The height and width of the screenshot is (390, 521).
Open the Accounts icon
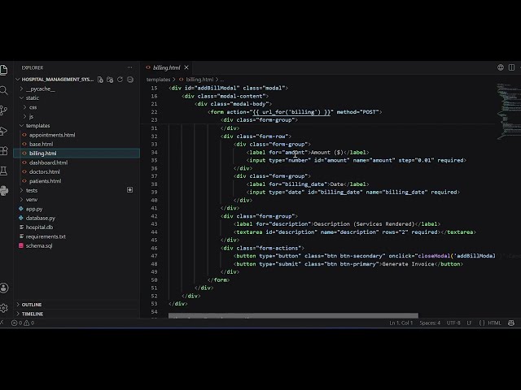3,288
